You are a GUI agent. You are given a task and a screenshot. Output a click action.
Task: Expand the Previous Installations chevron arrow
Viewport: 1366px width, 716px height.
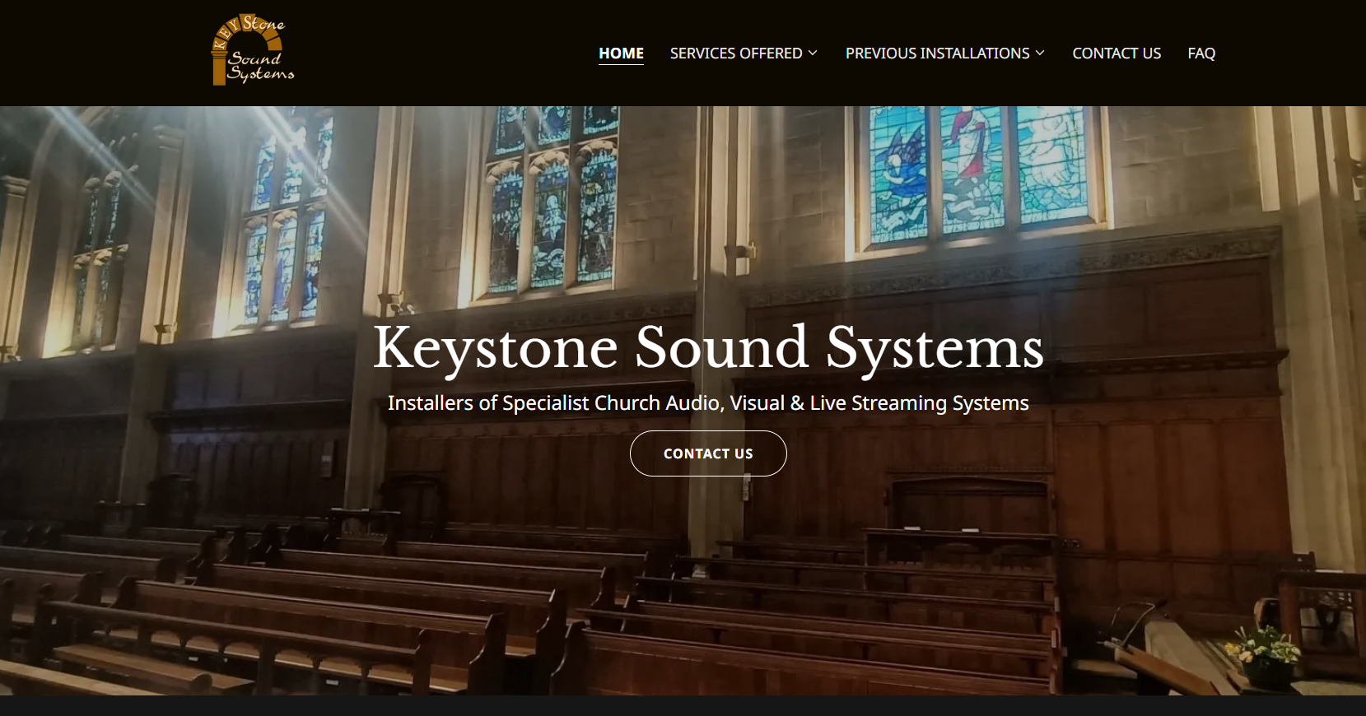[1041, 53]
